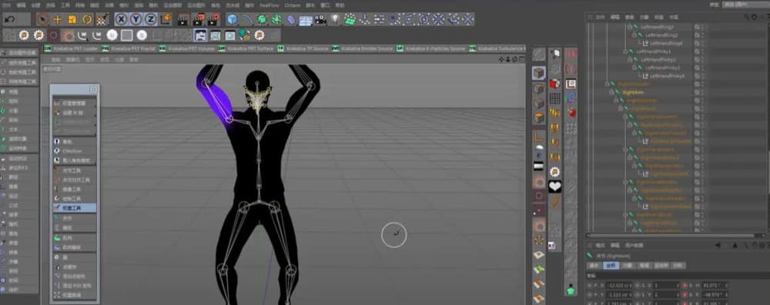This screenshot has width=770, height=305.
Task: Select the highlighted 权重工具 weight tool entry
Action: click(74, 208)
